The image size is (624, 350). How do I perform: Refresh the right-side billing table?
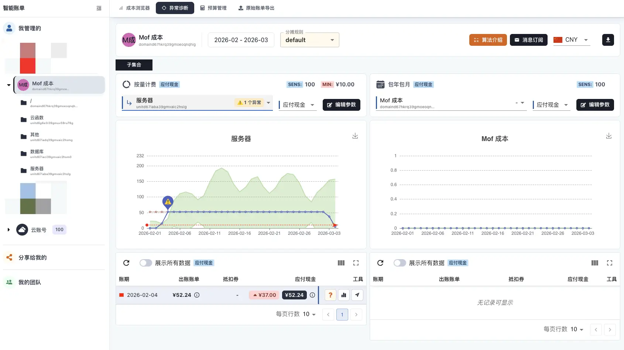point(380,263)
